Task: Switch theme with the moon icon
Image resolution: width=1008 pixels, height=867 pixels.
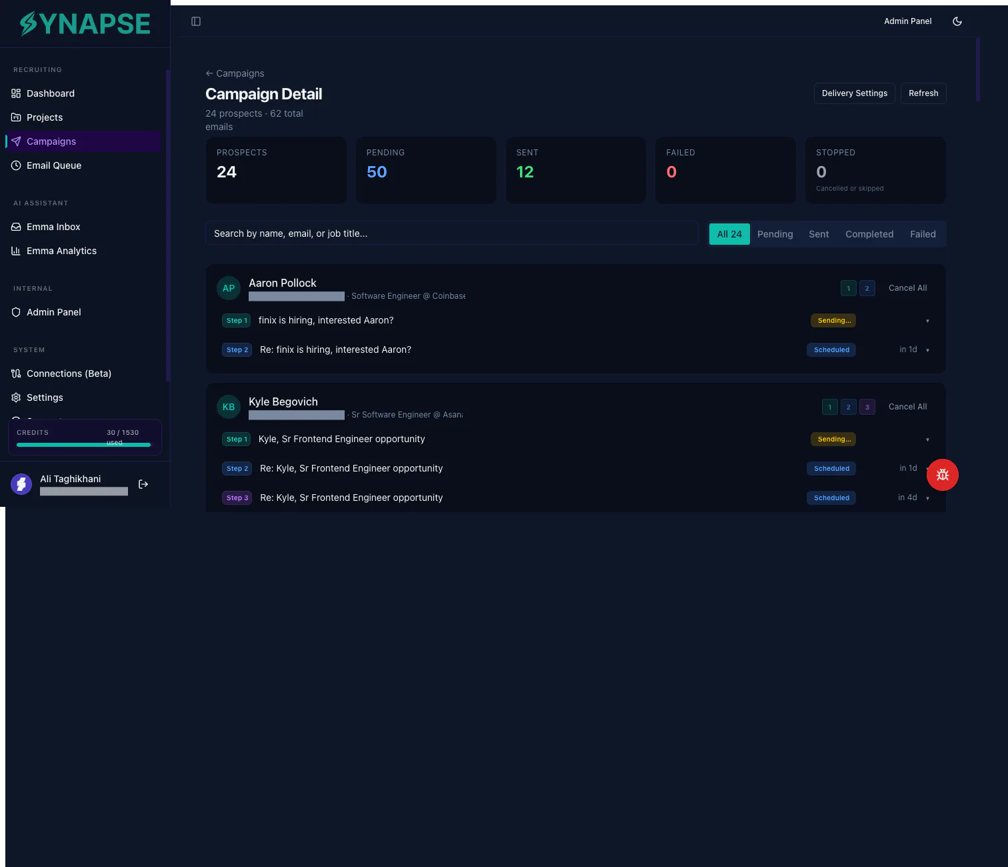Action: click(957, 21)
